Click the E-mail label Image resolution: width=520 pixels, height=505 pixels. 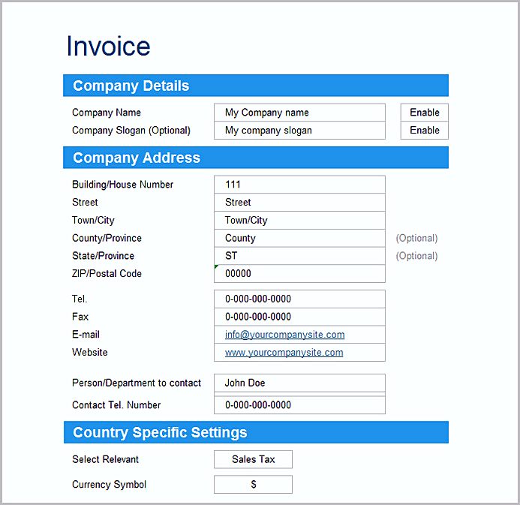(86, 335)
